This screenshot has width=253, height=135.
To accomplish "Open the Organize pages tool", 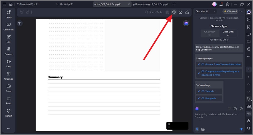I will [9, 76].
